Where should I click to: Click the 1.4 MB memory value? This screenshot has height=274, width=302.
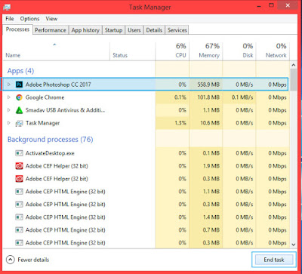211,217
